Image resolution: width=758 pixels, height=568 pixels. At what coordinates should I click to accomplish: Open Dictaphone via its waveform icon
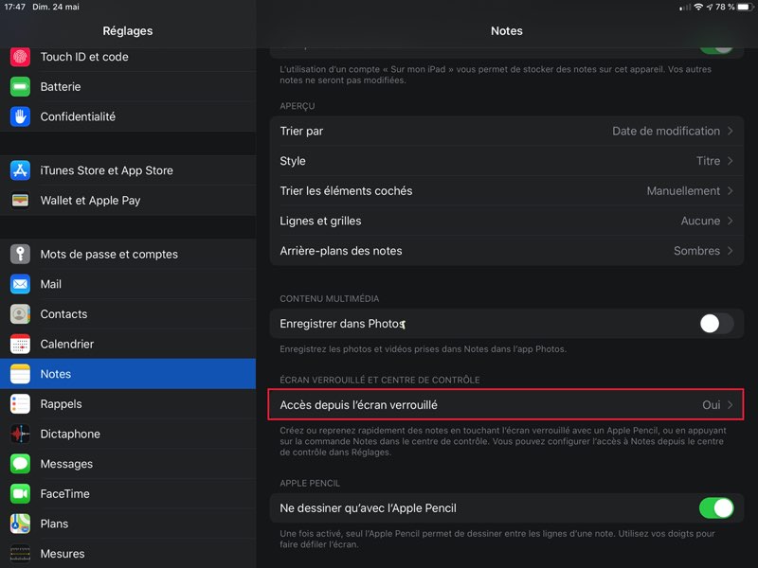[21, 434]
